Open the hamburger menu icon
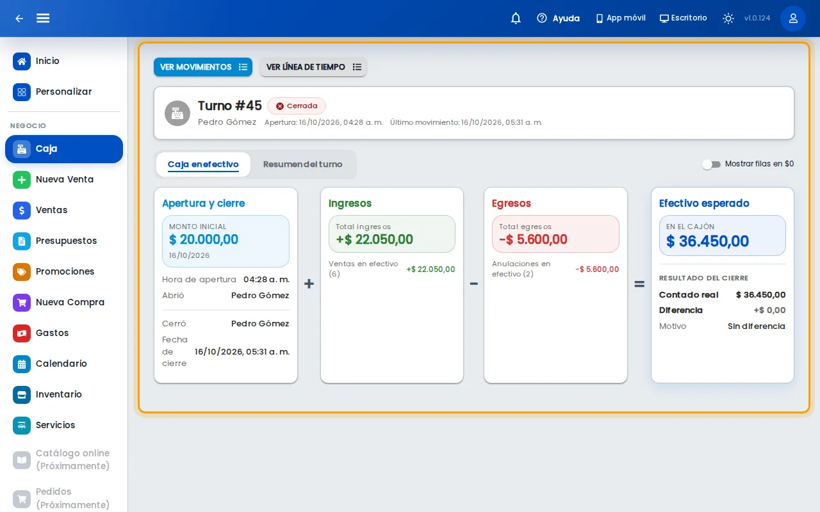Image resolution: width=820 pixels, height=512 pixels. [43, 18]
